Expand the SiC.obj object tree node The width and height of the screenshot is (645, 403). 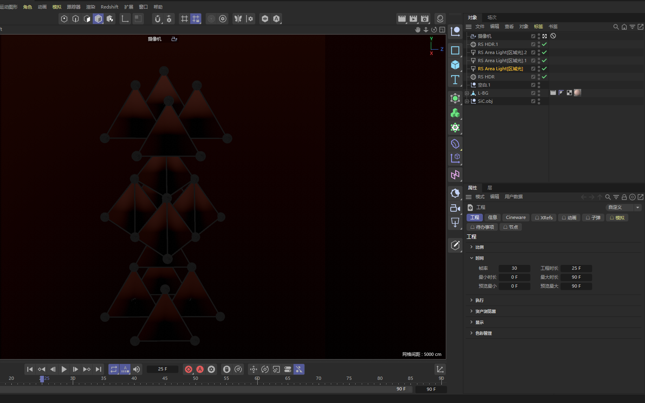click(x=467, y=101)
